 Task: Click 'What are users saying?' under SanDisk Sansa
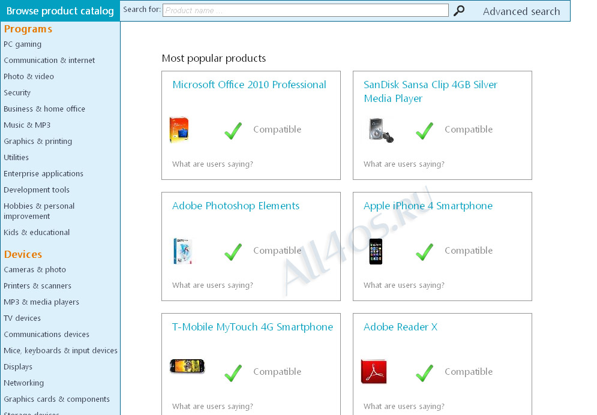[x=404, y=164]
